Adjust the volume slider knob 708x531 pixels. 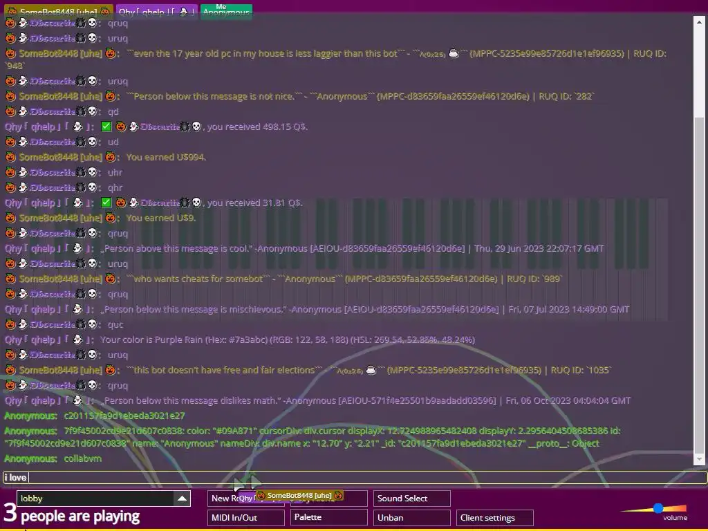(658, 508)
